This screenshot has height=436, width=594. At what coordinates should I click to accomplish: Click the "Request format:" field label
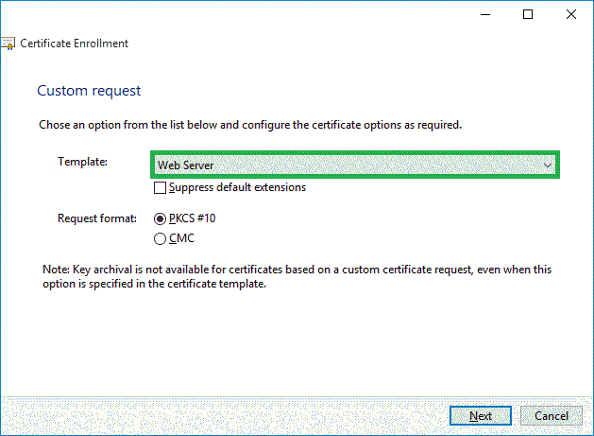97,218
